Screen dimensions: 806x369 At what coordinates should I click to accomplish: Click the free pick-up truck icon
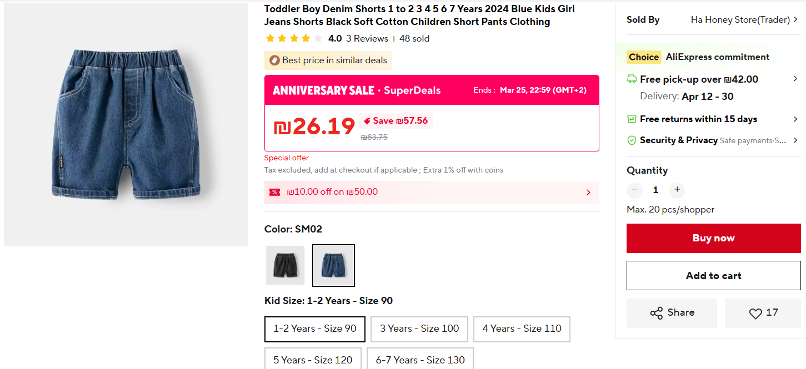(632, 79)
